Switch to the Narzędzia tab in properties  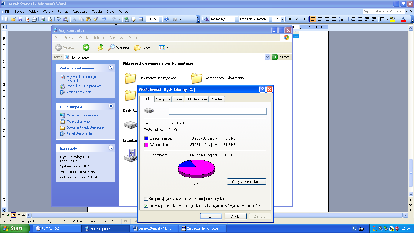163,99
